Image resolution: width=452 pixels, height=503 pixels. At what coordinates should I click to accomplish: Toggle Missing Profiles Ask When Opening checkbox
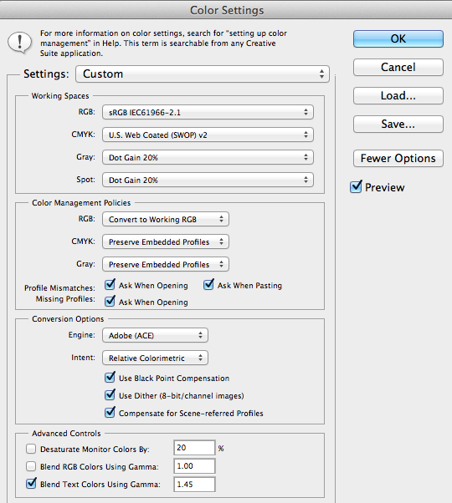tap(110, 302)
